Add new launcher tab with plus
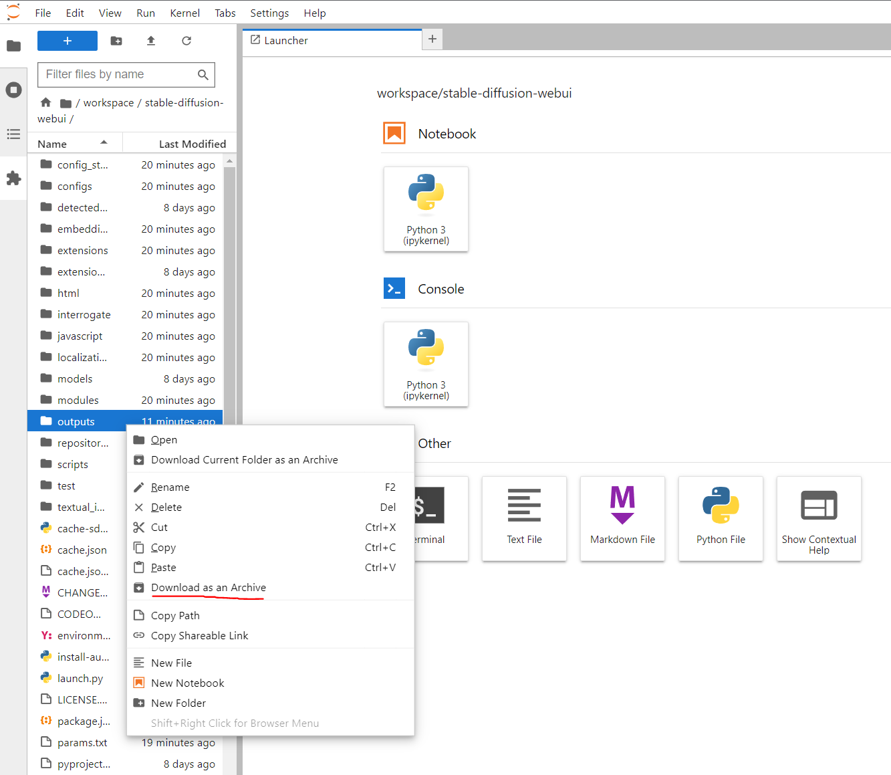This screenshot has width=891, height=775. [x=432, y=39]
